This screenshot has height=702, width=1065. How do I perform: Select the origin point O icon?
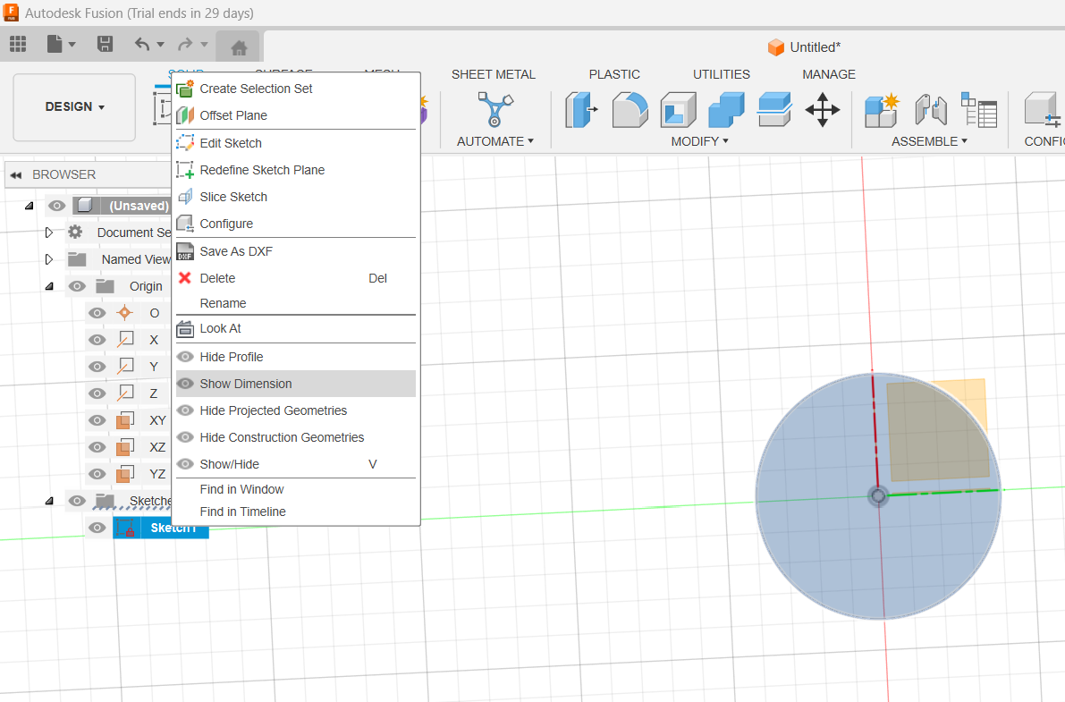124,313
